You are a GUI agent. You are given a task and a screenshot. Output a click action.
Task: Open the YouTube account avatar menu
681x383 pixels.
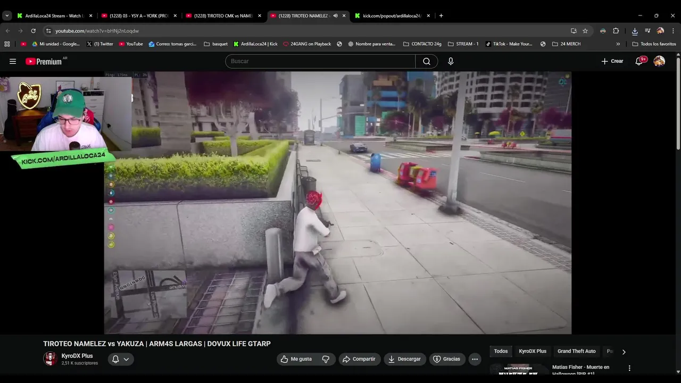(x=659, y=61)
